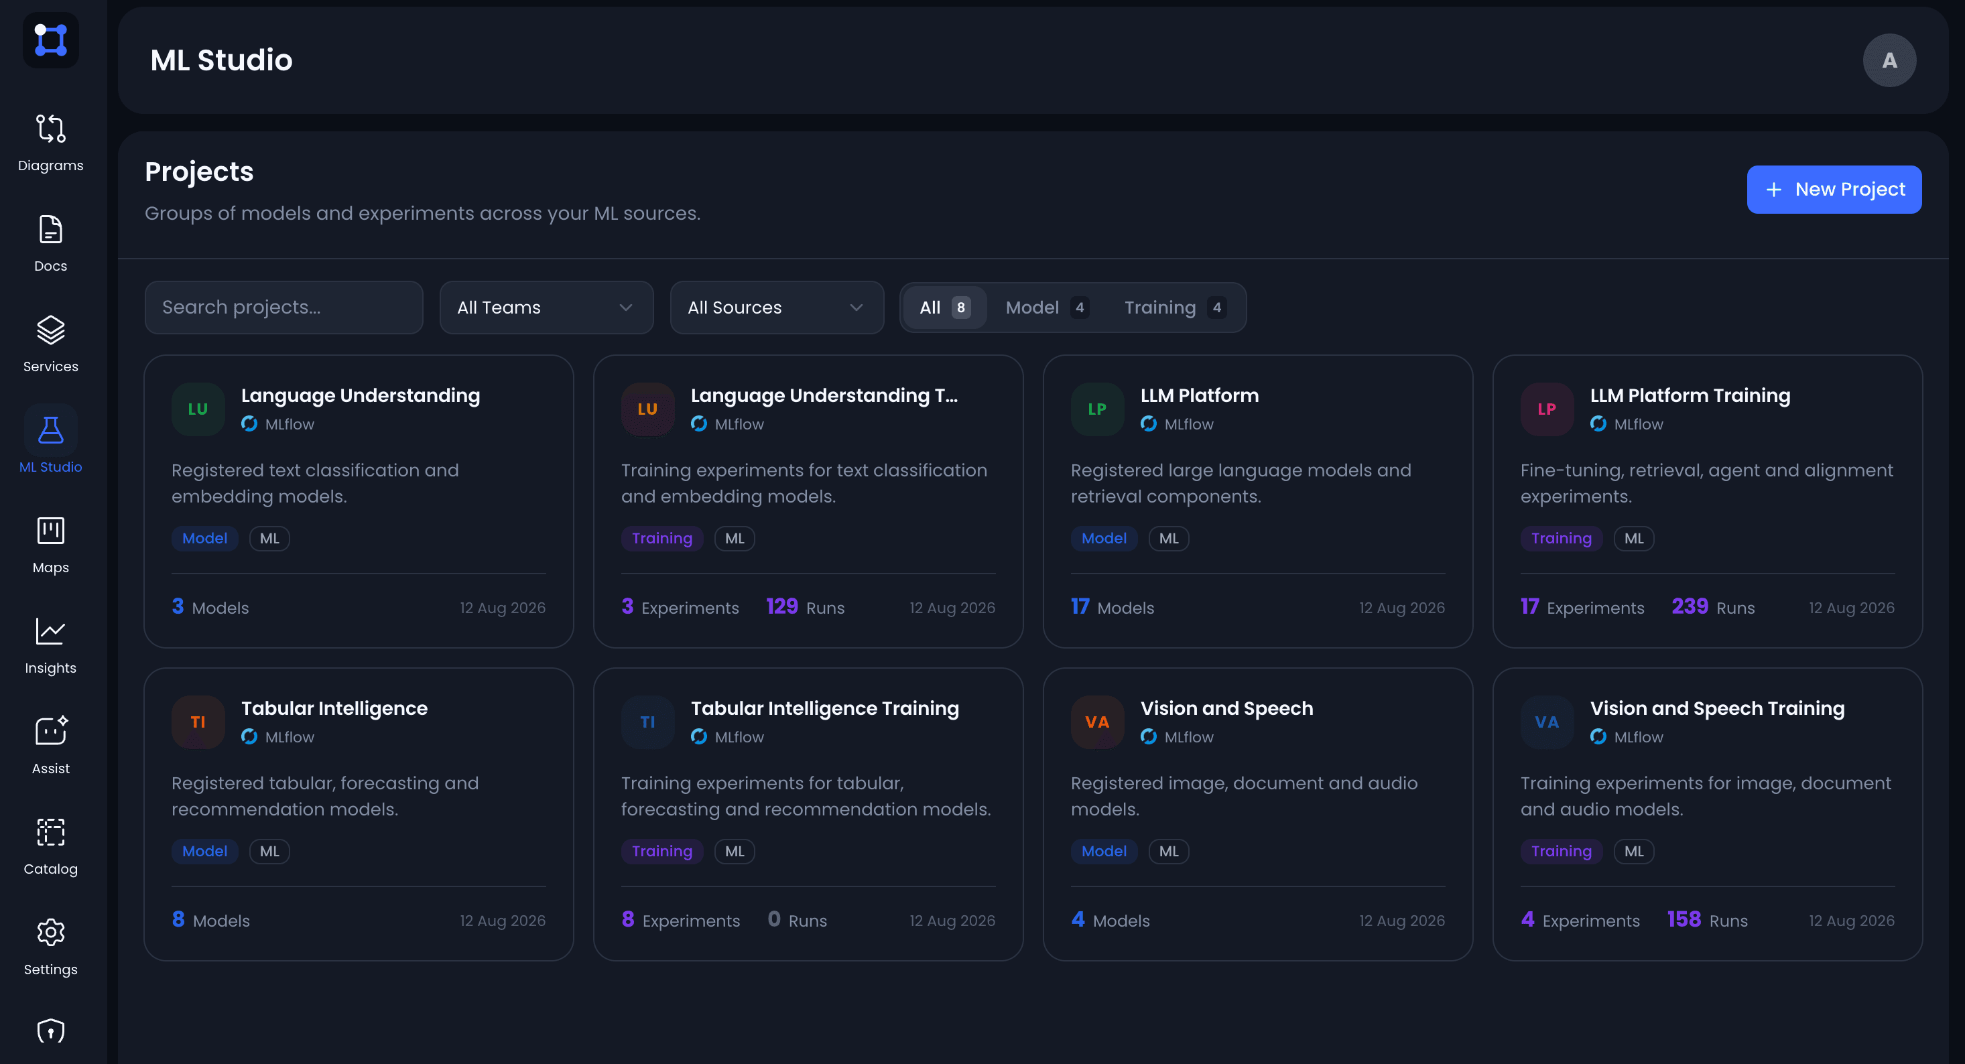
Task: Open Diagrams from the sidebar
Action: point(50,143)
